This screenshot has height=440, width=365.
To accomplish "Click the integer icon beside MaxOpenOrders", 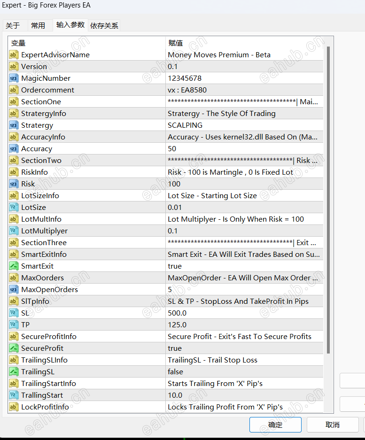I will [14, 290].
